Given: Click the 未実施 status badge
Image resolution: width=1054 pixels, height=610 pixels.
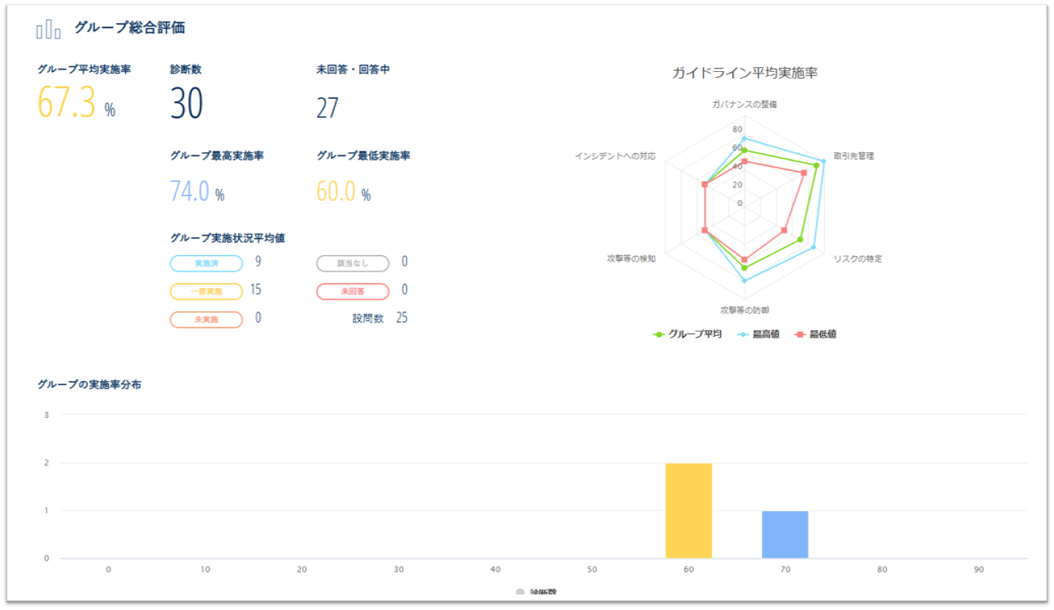Looking at the screenshot, I should [206, 319].
